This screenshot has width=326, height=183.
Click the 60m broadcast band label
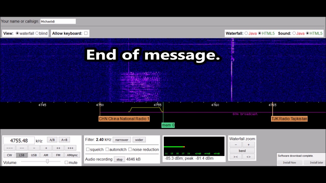pyautogui.click(x=245, y=114)
